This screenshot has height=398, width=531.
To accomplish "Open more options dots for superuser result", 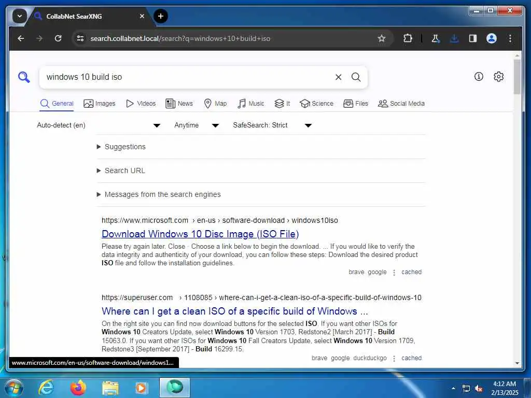I will 394,359.
